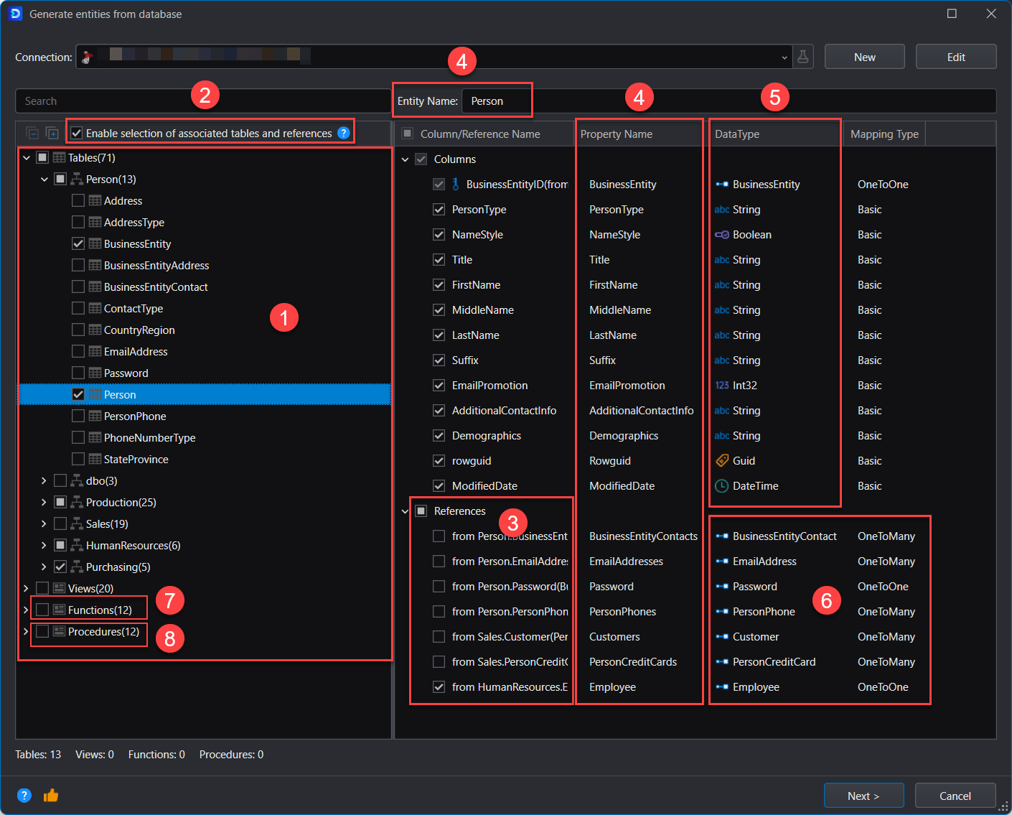Viewport: 1012px width, 815px height.
Task: Click the key icon next to BusinessEntityID
Action: pyautogui.click(x=456, y=184)
